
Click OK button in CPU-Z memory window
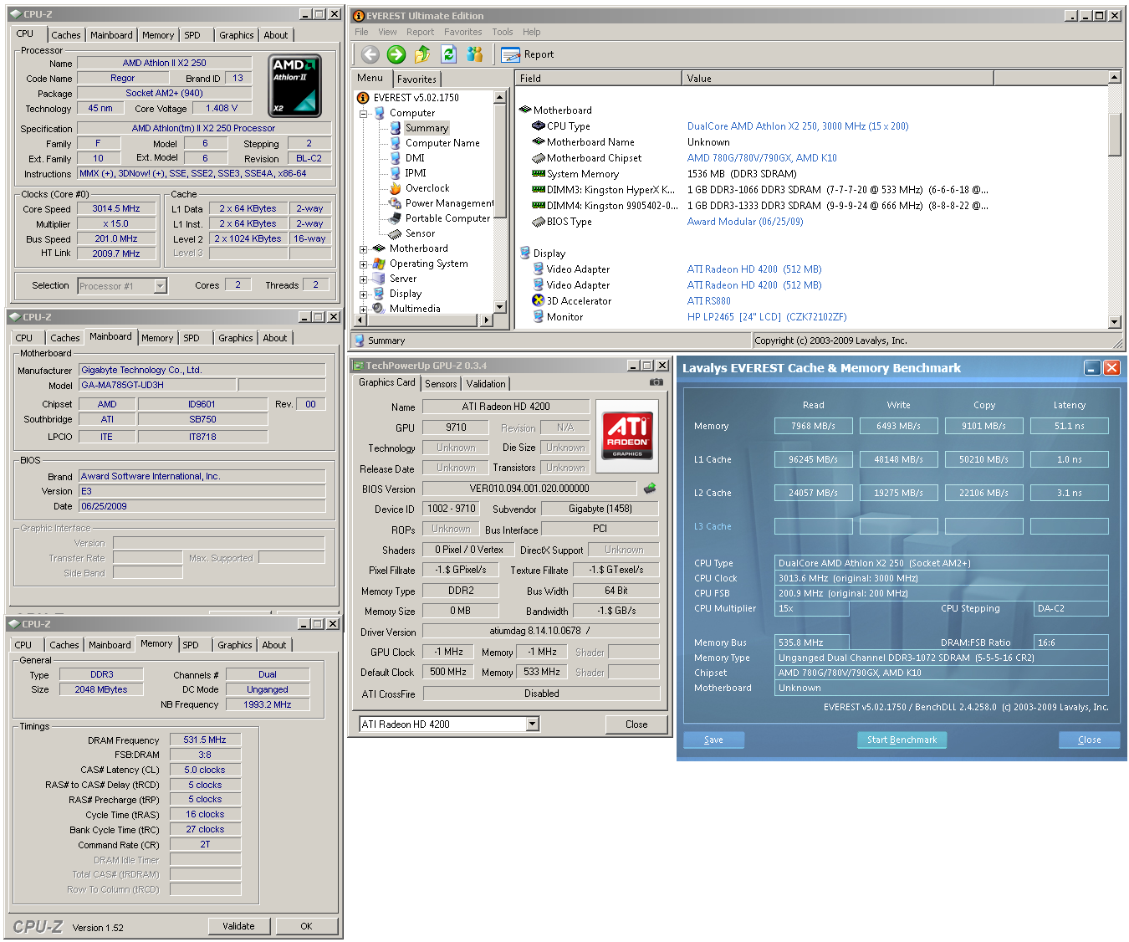pyautogui.click(x=306, y=926)
